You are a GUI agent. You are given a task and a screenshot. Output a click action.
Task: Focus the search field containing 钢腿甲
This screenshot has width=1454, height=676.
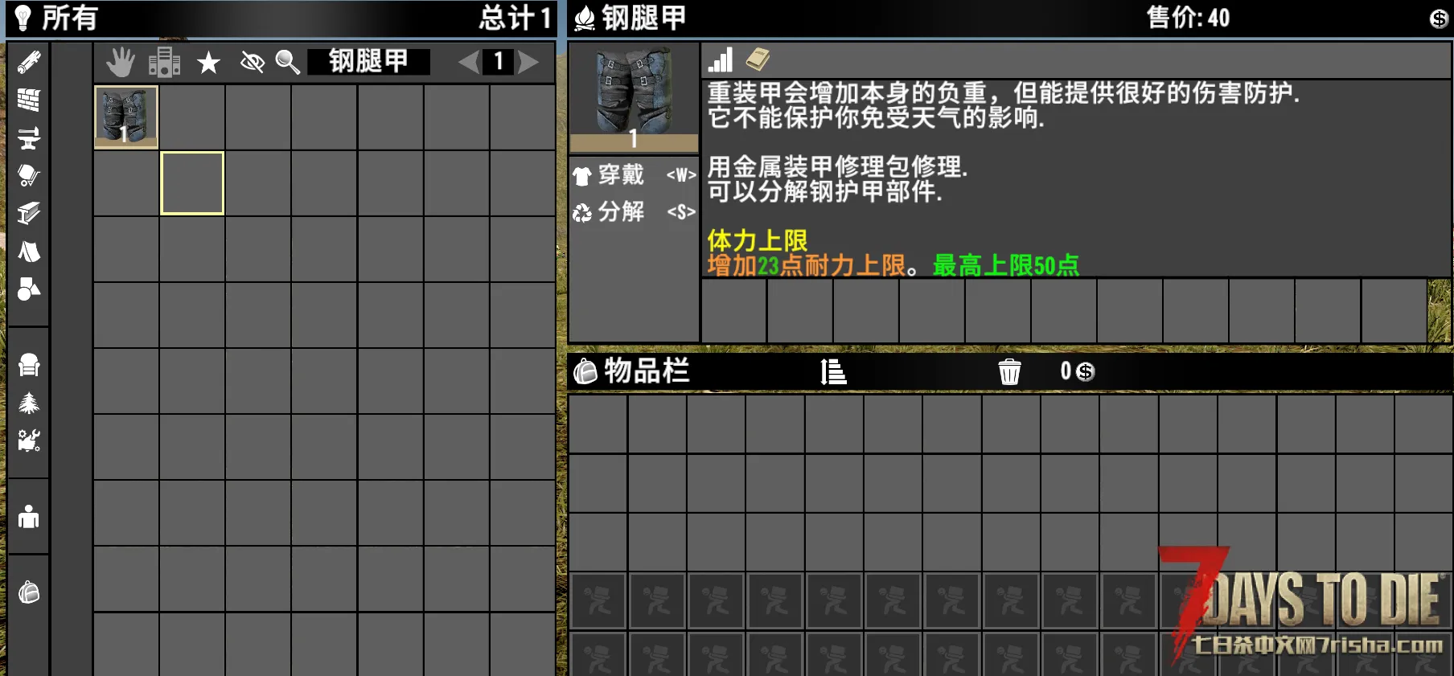coord(369,61)
